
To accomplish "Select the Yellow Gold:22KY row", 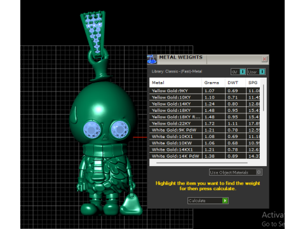I will [205, 123].
